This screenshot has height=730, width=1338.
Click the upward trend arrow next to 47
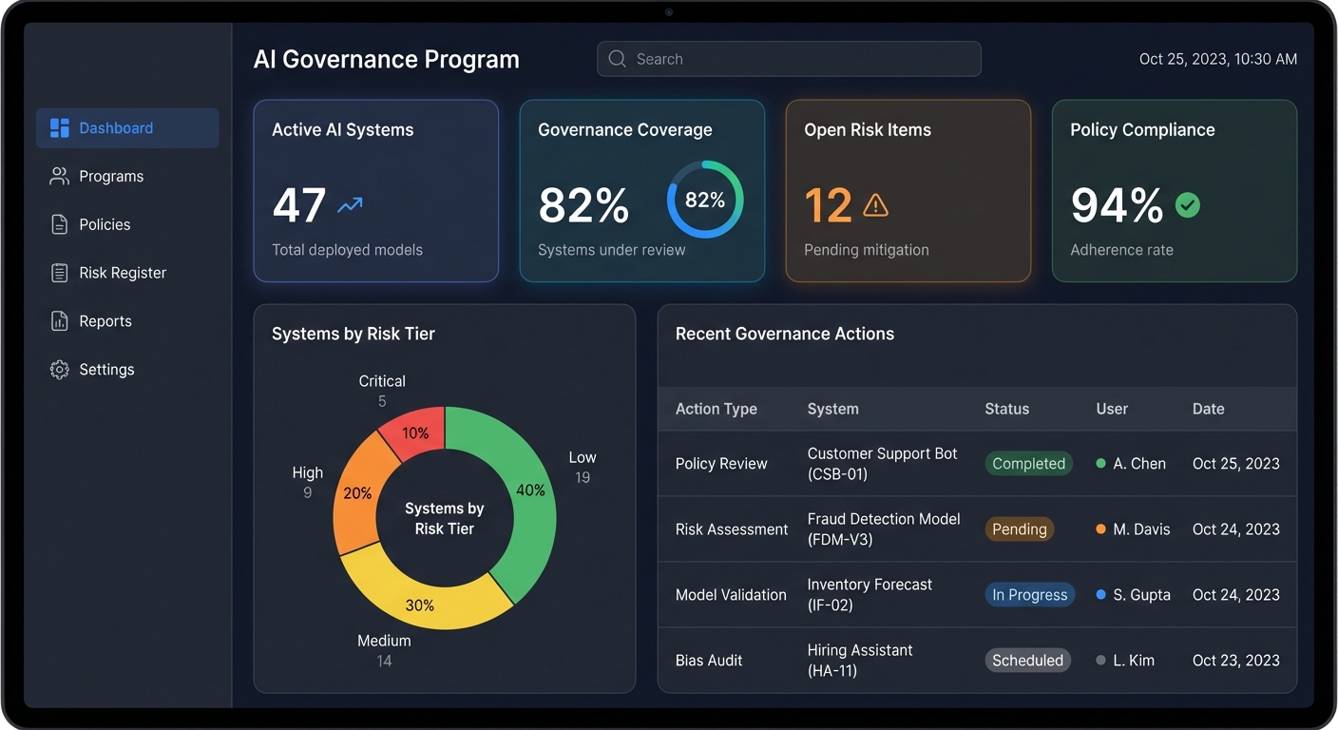[x=350, y=204]
